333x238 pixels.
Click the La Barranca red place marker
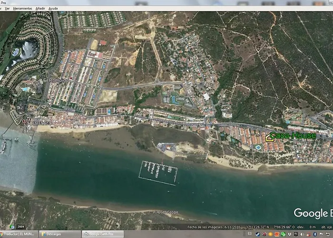point(23,121)
